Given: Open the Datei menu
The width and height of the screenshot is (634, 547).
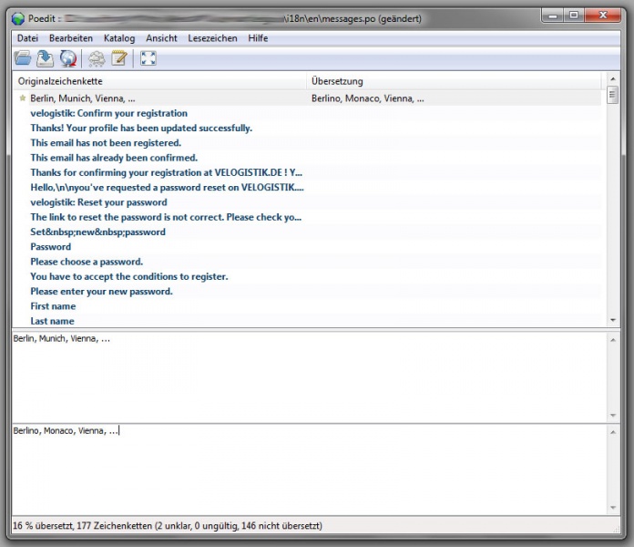Looking at the screenshot, I should point(27,38).
